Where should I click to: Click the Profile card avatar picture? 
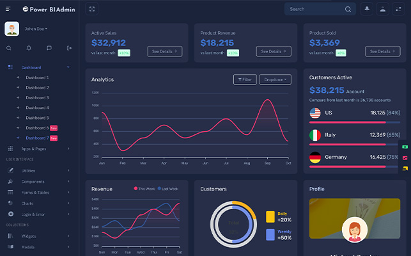tap(355, 230)
